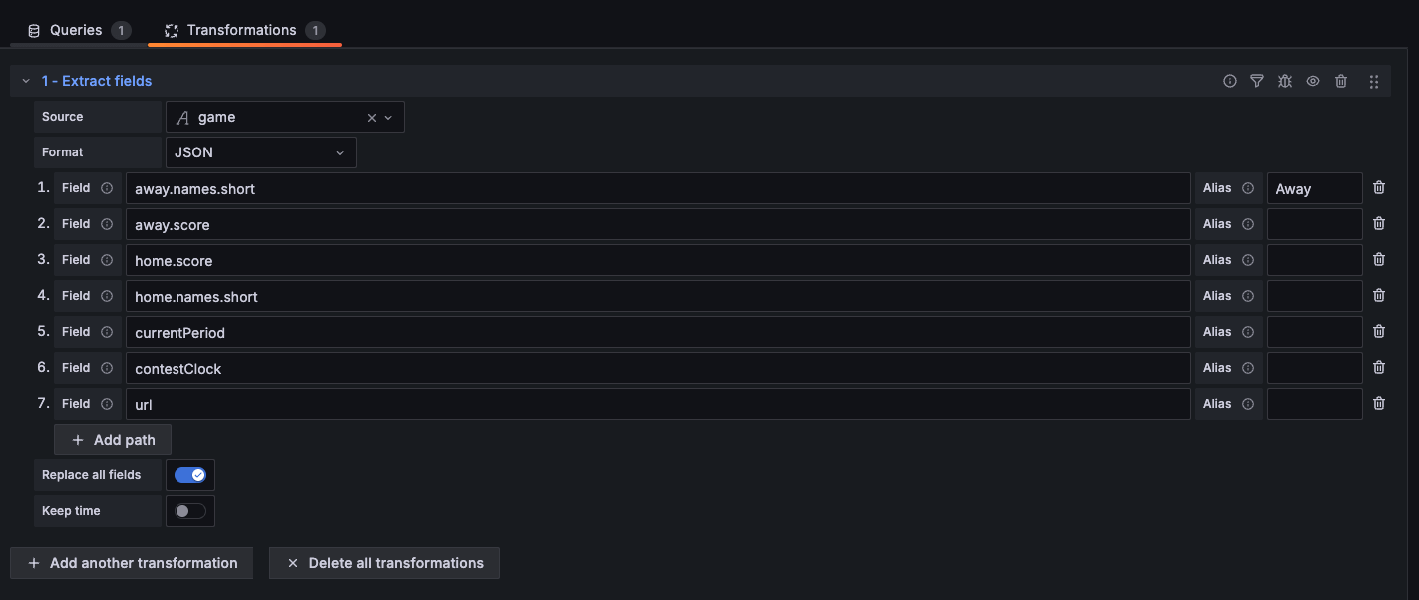Viewport: 1419px width, 600px height.
Task: Disable the transformation via the eye icon
Action: (1312, 81)
